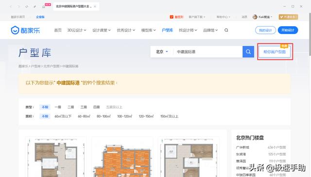
Task: Reload the page with the refresh icon
Action: tap(27, 6)
